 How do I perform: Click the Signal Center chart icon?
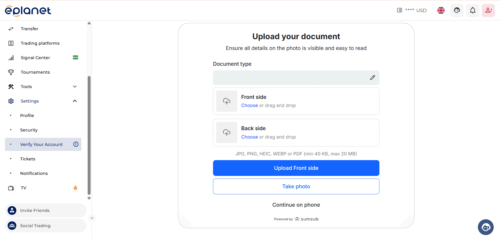click(11, 57)
